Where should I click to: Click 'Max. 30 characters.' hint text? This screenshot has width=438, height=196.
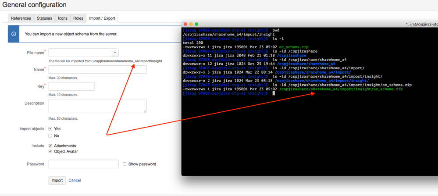[x=63, y=78]
